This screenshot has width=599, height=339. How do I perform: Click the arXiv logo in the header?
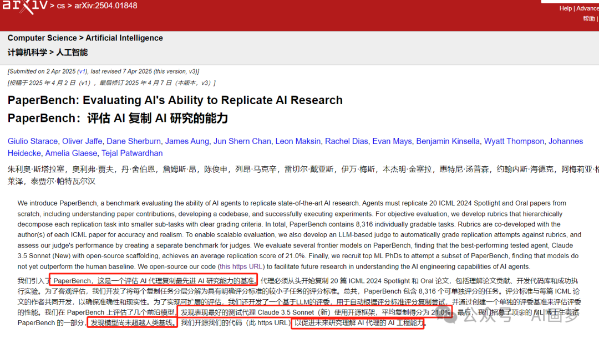[24, 6]
